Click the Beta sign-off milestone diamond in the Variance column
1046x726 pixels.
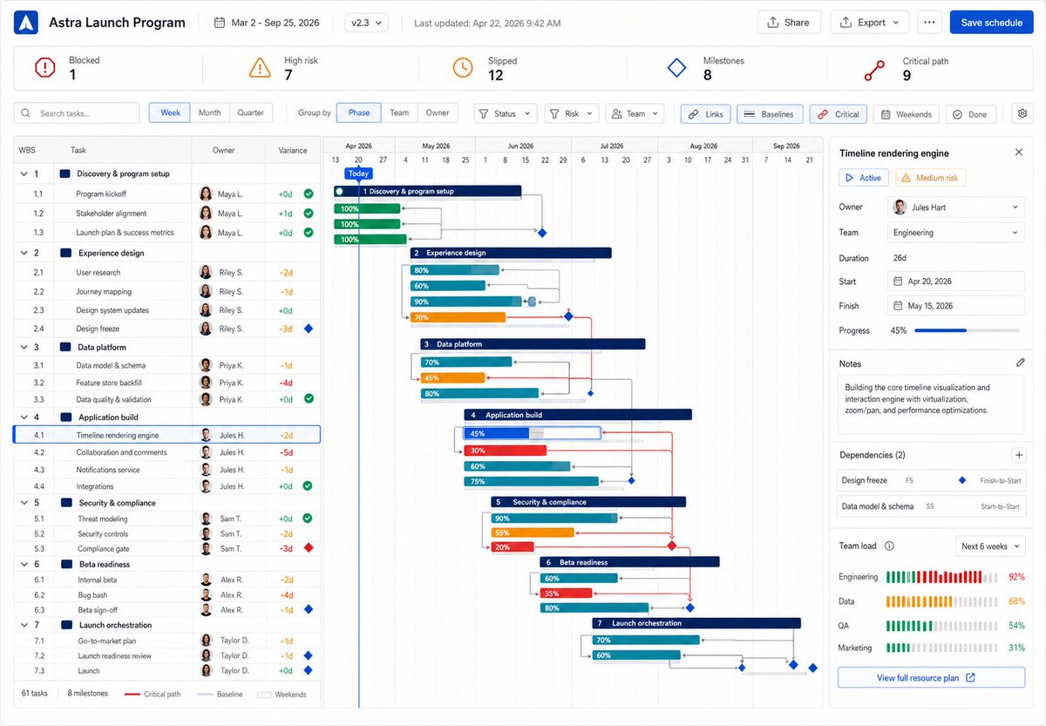[308, 609]
